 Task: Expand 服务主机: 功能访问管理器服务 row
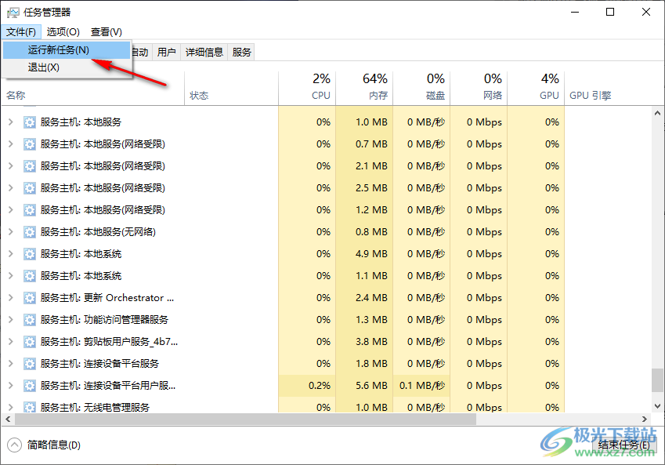click(11, 320)
